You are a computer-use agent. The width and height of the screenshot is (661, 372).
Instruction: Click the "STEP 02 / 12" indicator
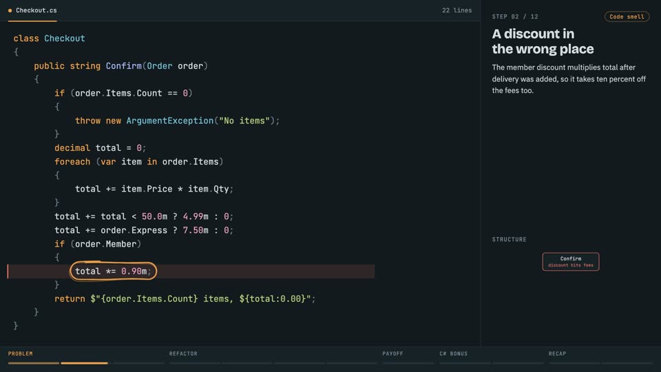(515, 17)
